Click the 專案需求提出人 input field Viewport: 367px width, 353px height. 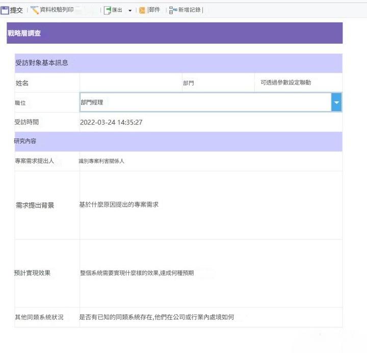[211, 161]
